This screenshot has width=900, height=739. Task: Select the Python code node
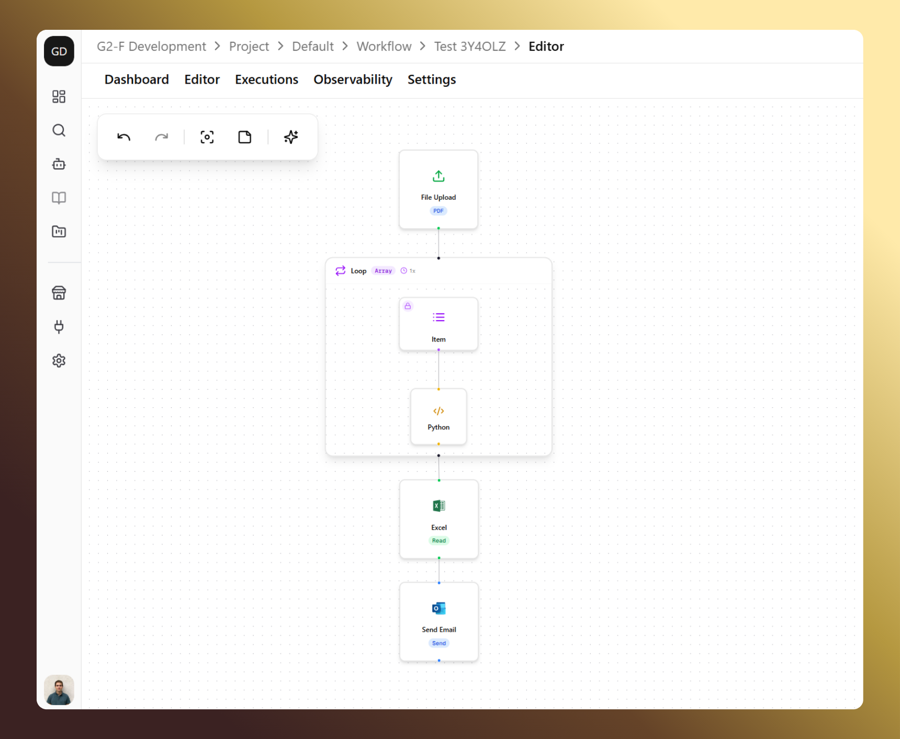pyautogui.click(x=438, y=417)
